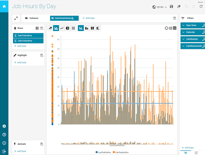
Task: Open the chart settings sliders icon
Action: pos(171,28)
